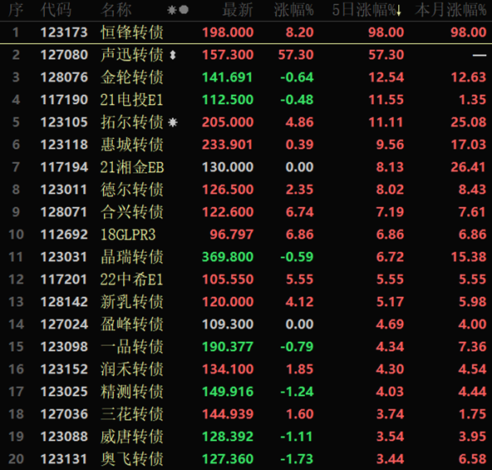Select the 恒锋转债 row
Viewport: 492px width, 470px height.
pos(246,32)
